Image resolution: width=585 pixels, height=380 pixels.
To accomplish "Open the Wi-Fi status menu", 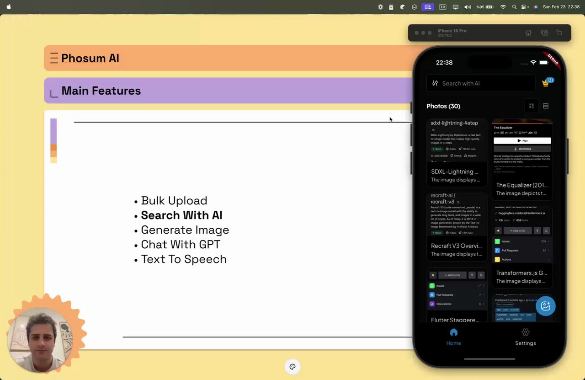I will point(503,7).
